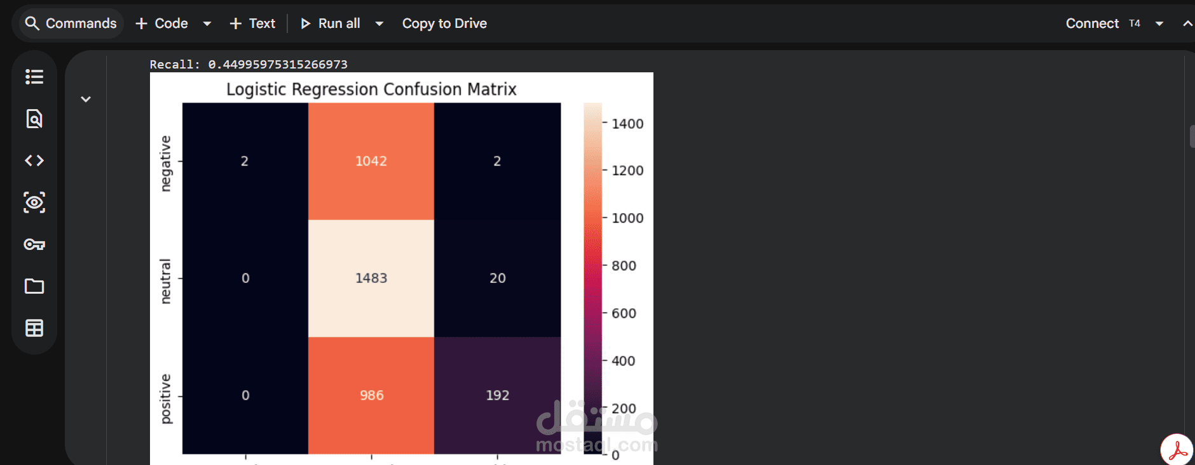Screen dimensions: 1195x465
Task: Click the 20 cell in the neutral row
Action: coord(498,278)
